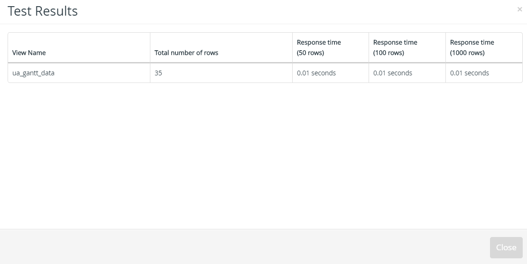Click the blank title bar area beside ×
Screen dimensions: 527x264
(x=296, y=11)
